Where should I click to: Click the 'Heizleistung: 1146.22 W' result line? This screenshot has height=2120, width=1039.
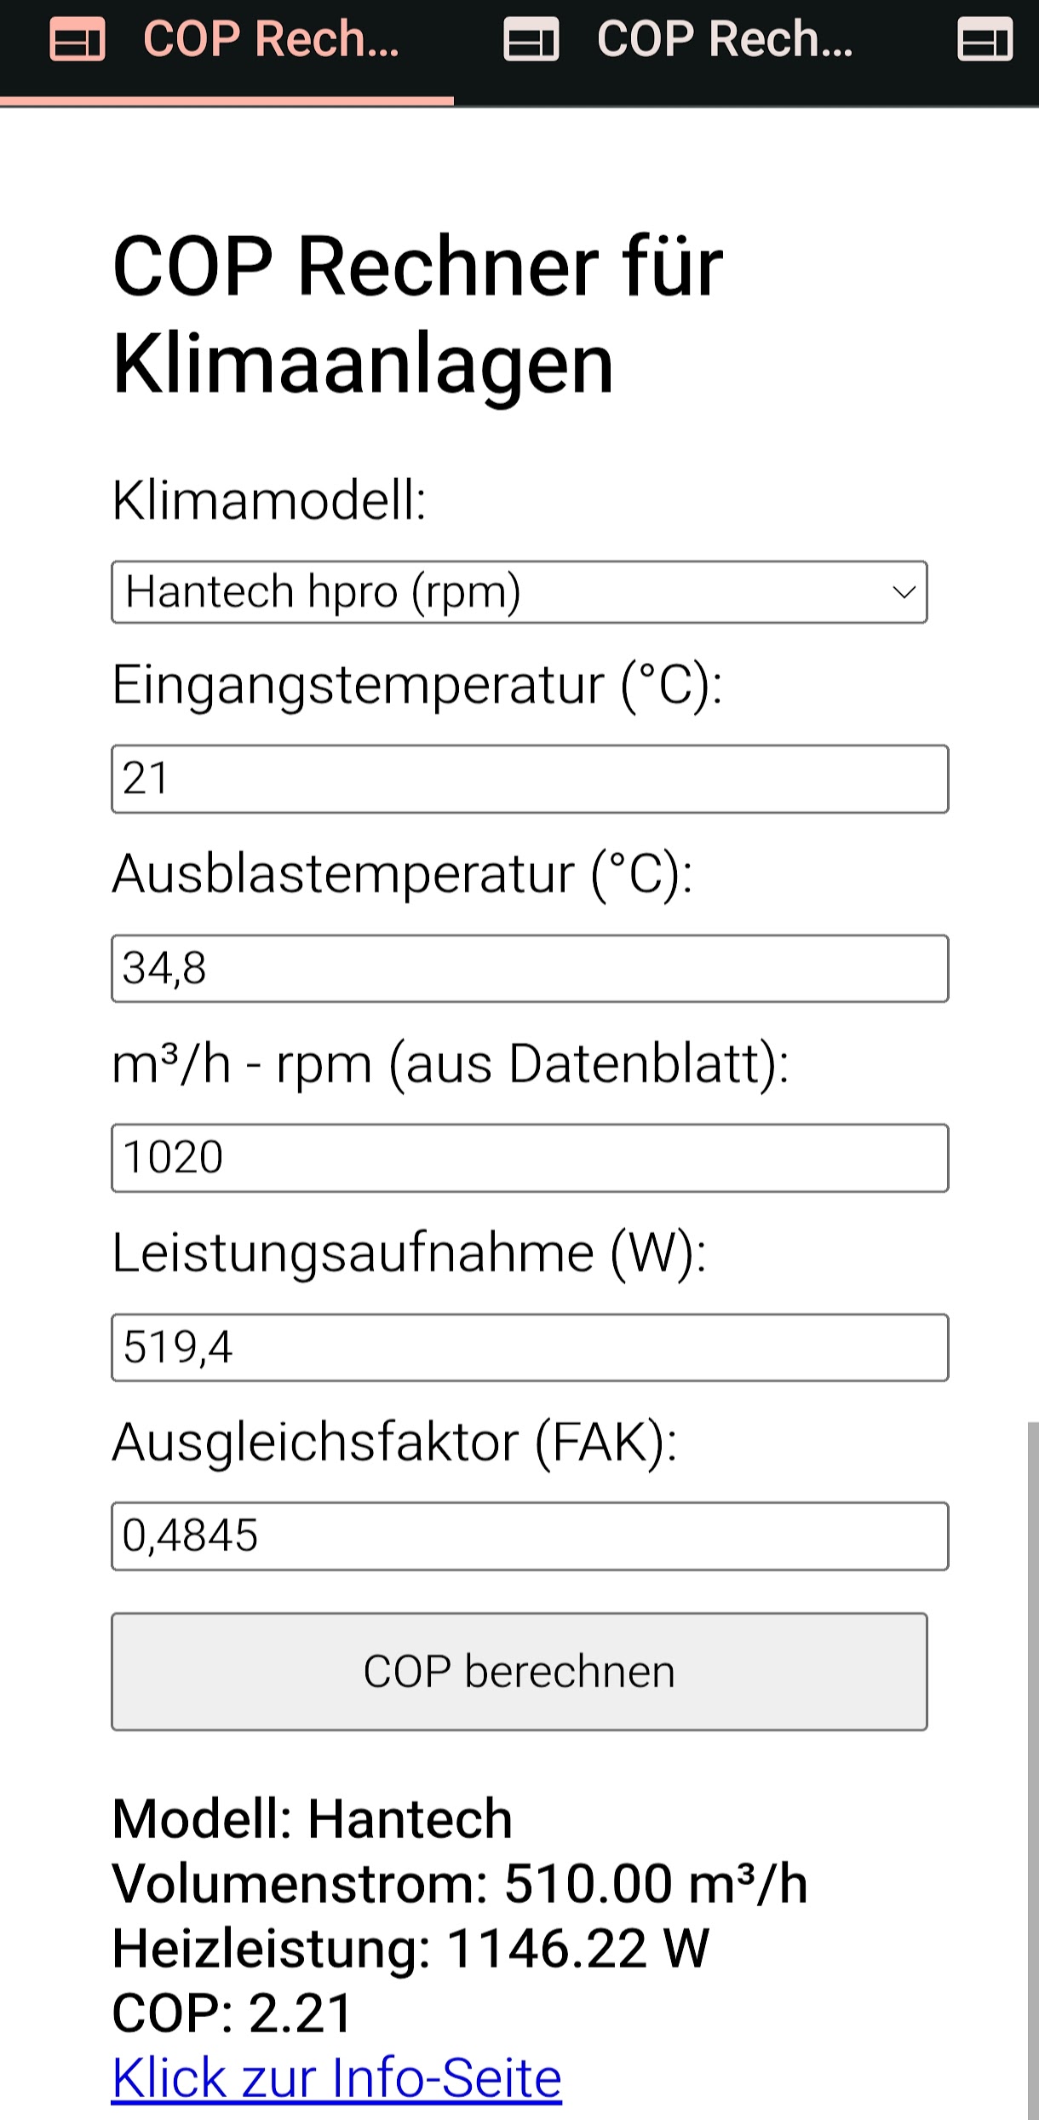pos(410,1949)
